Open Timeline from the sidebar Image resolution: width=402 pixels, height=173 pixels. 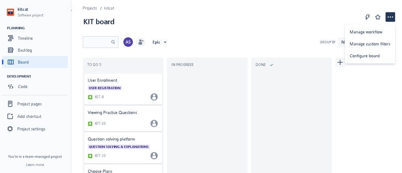(35, 38)
